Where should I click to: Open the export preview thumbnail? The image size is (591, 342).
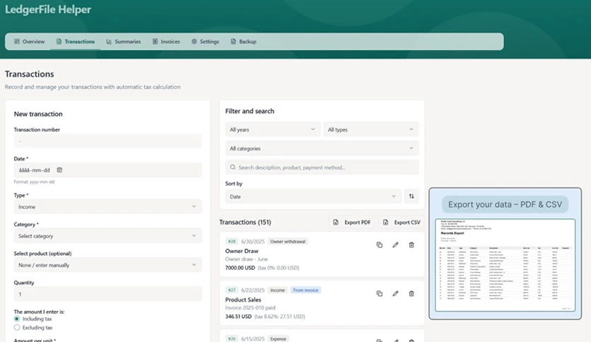pos(505,265)
